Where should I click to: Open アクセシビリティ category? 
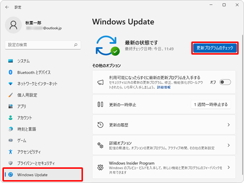tap(43, 152)
